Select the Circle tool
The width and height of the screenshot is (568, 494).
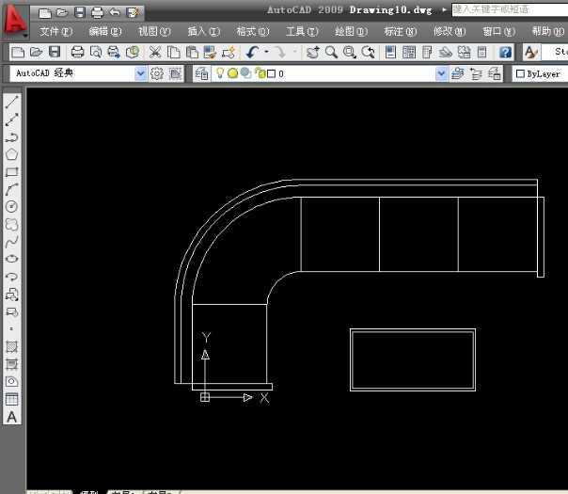tap(11, 207)
